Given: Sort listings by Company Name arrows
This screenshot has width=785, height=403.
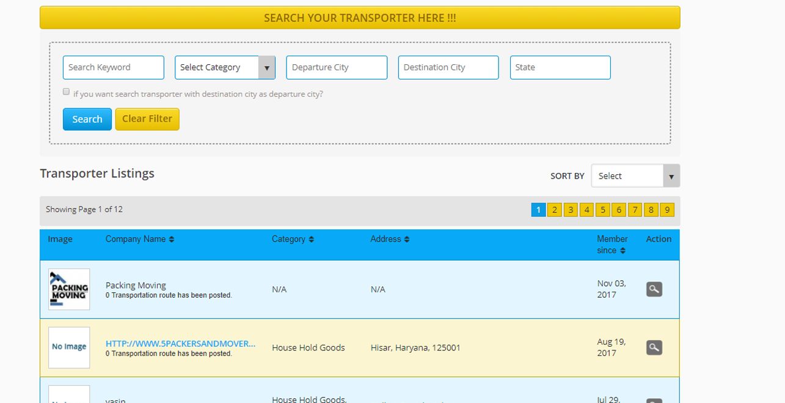Looking at the screenshot, I should point(172,239).
